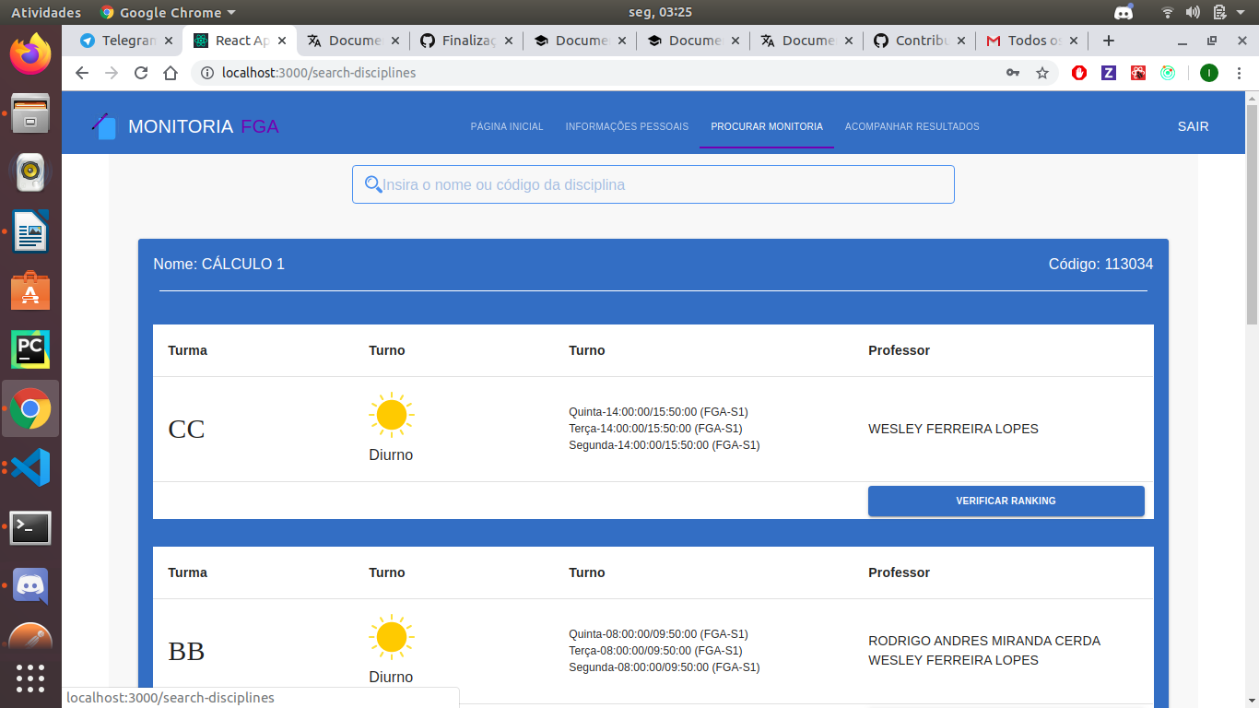Image resolution: width=1259 pixels, height=708 pixels.
Task: Click the Nome: CÁLCULO 1 header
Action: coord(218,265)
